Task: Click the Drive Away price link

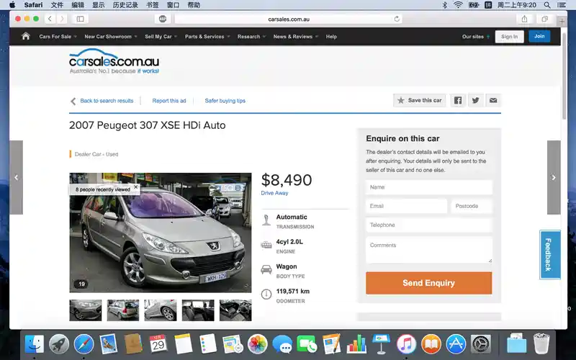Action: point(274,193)
